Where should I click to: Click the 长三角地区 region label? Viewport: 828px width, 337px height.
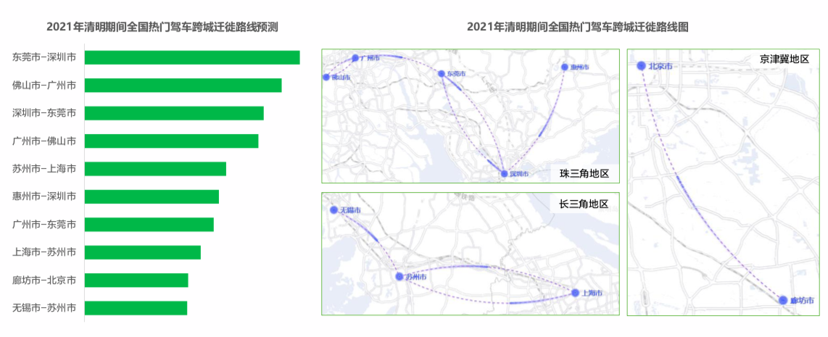tap(584, 204)
